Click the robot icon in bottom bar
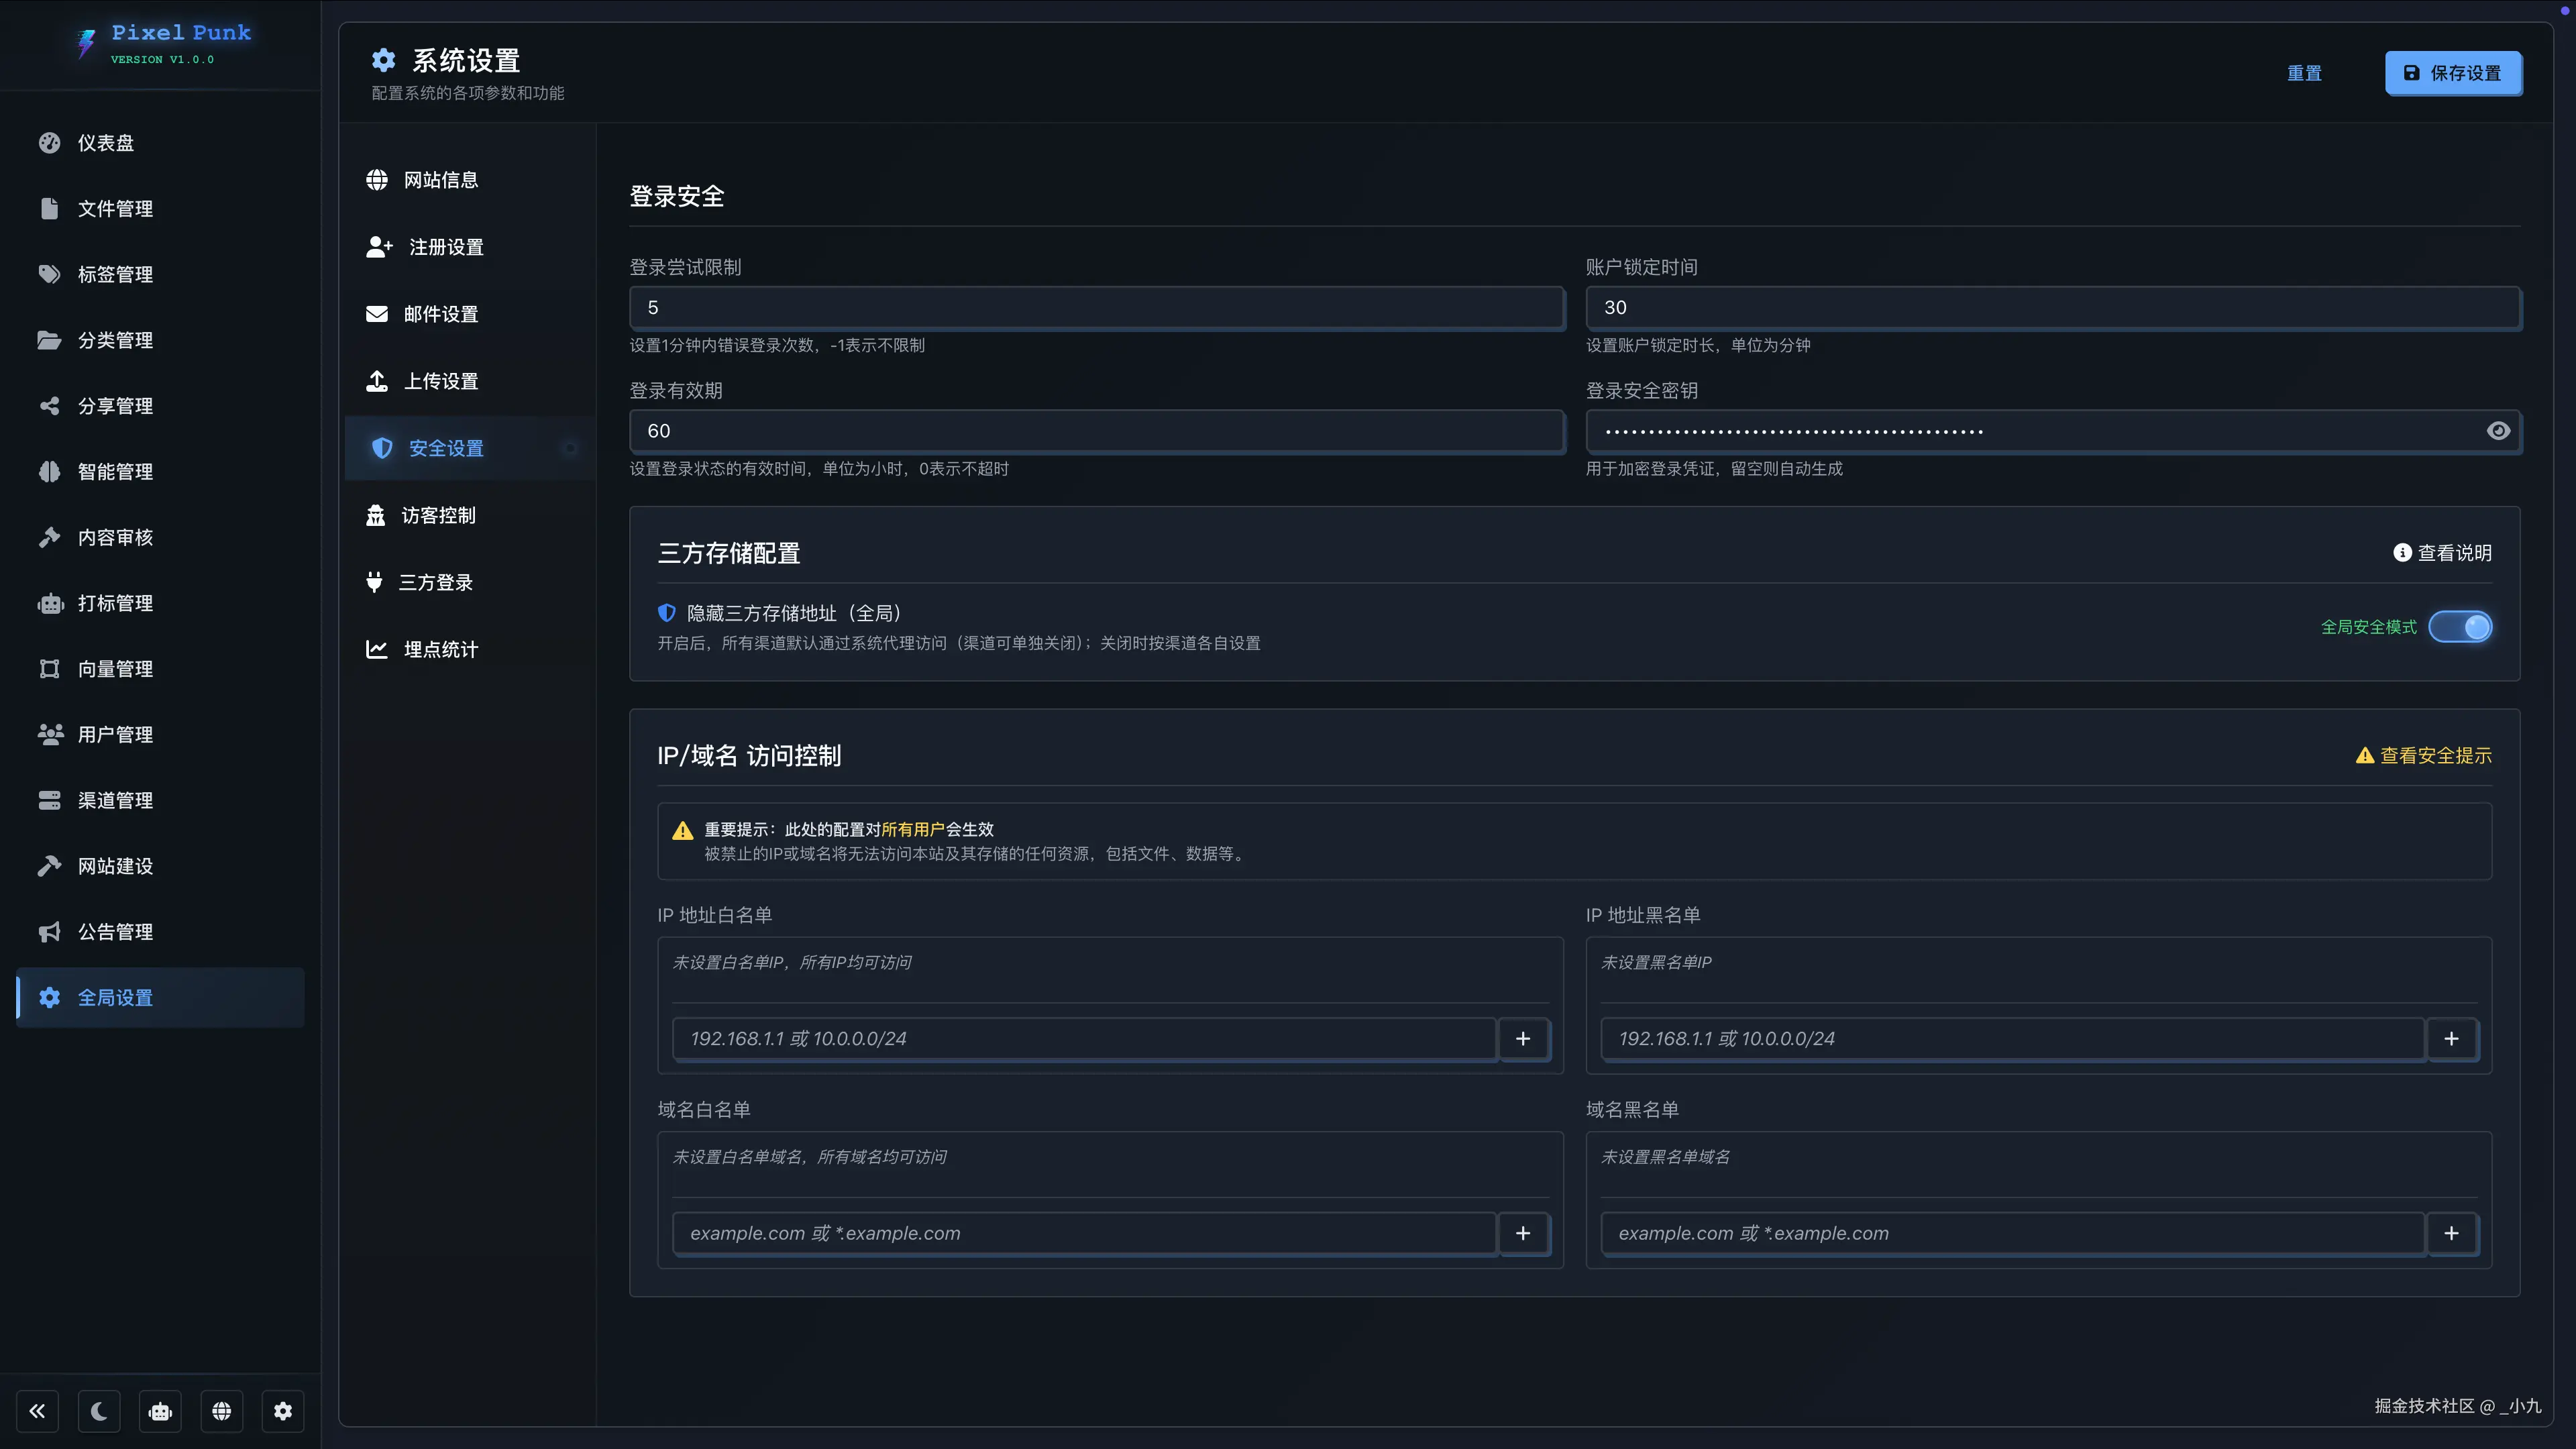2576x1449 pixels. (160, 1411)
